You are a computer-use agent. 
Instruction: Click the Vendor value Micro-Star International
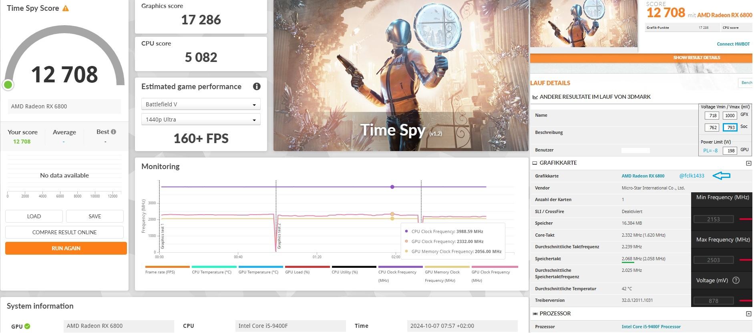pos(653,188)
